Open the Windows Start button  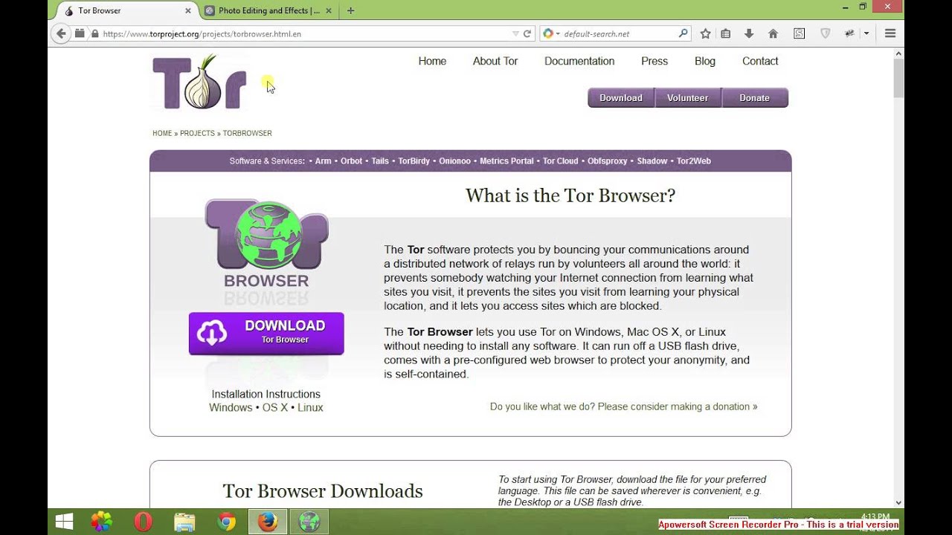tap(65, 522)
